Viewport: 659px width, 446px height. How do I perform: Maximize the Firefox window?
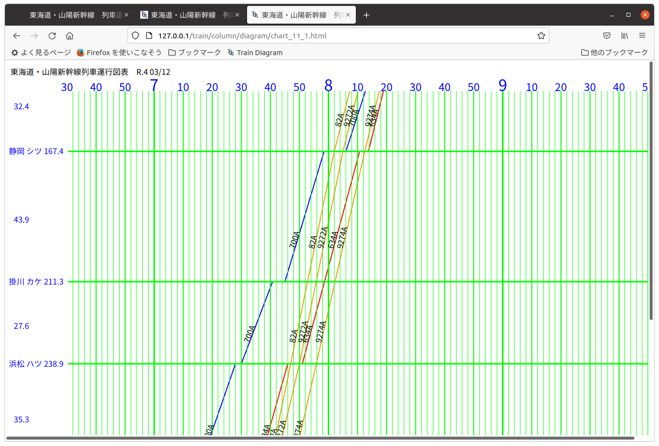[x=628, y=15]
